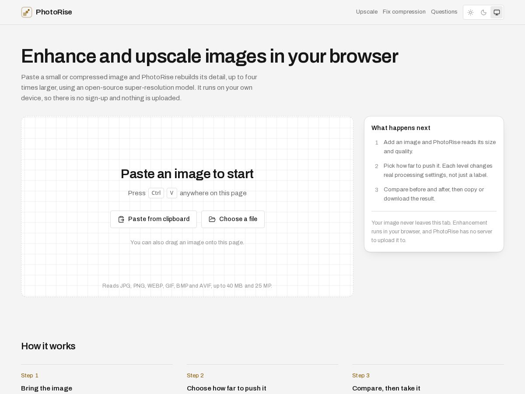Viewport: 525px width, 394px height.
Task: Select system theme monitor icon
Action: (x=497, y=12)
